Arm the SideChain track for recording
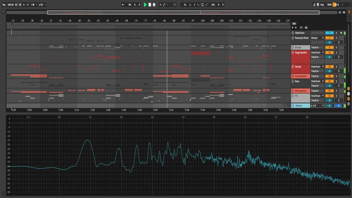The width and height of the screenshot is (352, 198). click(x=341, y=33)
